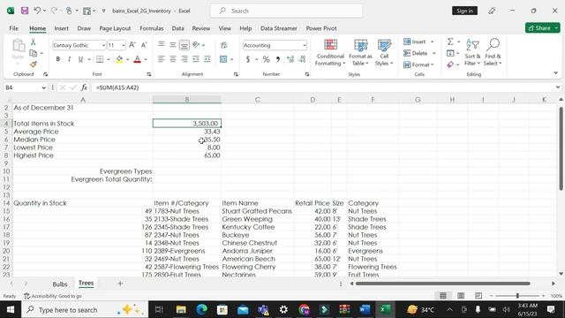Increase the font size
The width and height of the screenshot is (565, 318).
[x=132, y=45]
